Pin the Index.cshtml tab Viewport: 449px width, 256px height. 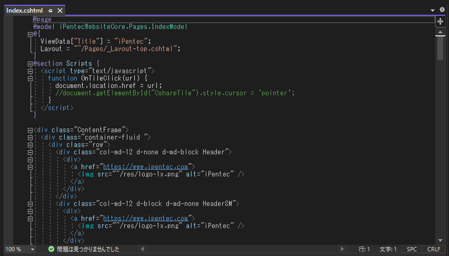tap(50, 11)
